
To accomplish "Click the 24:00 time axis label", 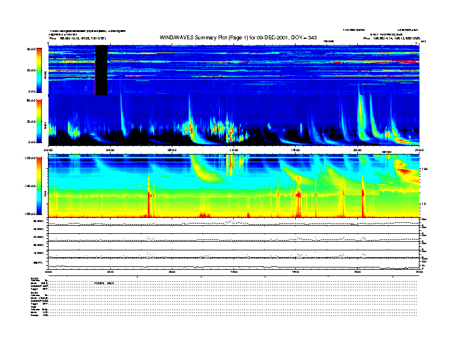I will pyautogui.click(x=418, y=150).
